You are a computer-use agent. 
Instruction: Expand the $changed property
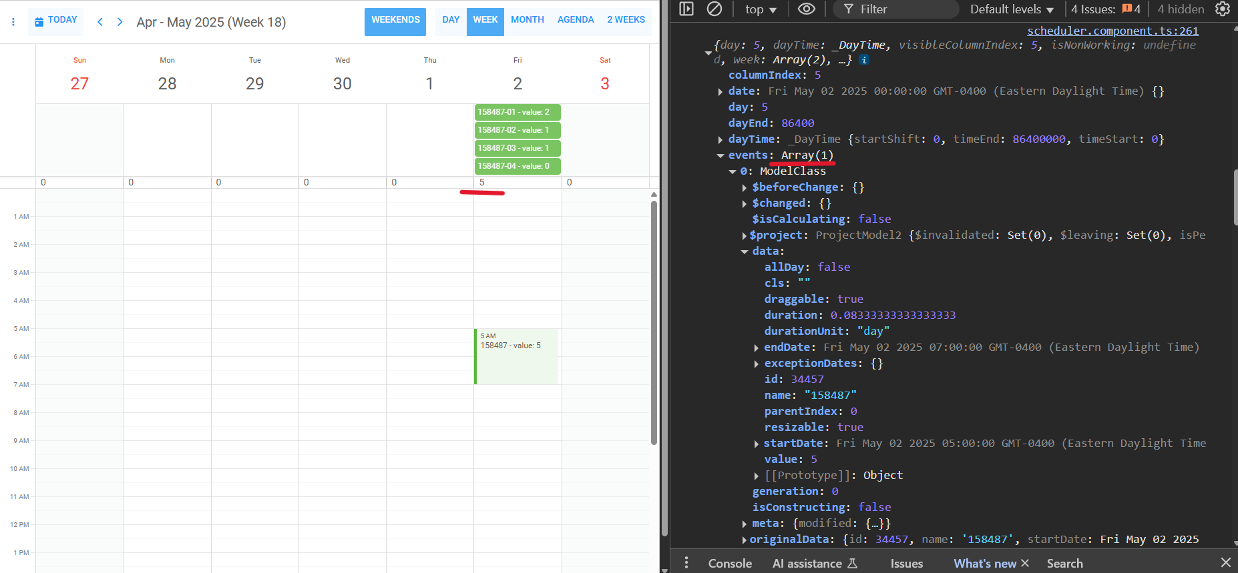click(x=745, y=203)
